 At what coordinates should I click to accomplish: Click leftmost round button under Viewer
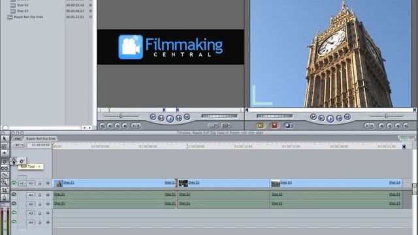[102, 126]
